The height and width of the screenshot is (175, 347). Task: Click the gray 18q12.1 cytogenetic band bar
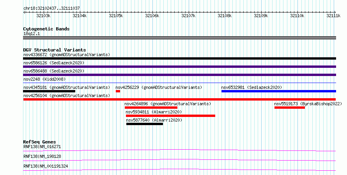179,38
